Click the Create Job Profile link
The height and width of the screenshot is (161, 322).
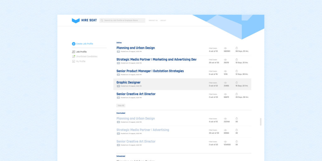[85, 44]
